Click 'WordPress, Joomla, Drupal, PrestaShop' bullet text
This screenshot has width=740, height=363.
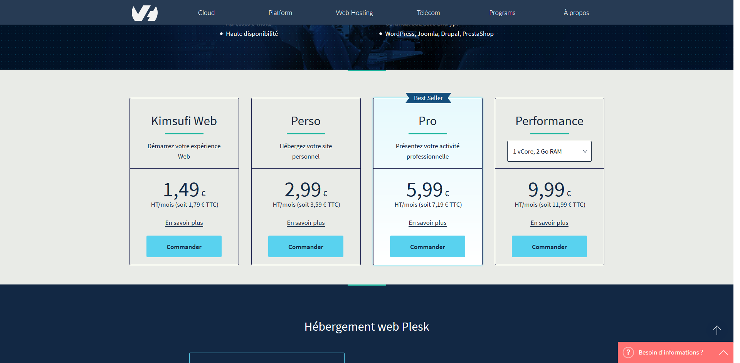point(439,33)
